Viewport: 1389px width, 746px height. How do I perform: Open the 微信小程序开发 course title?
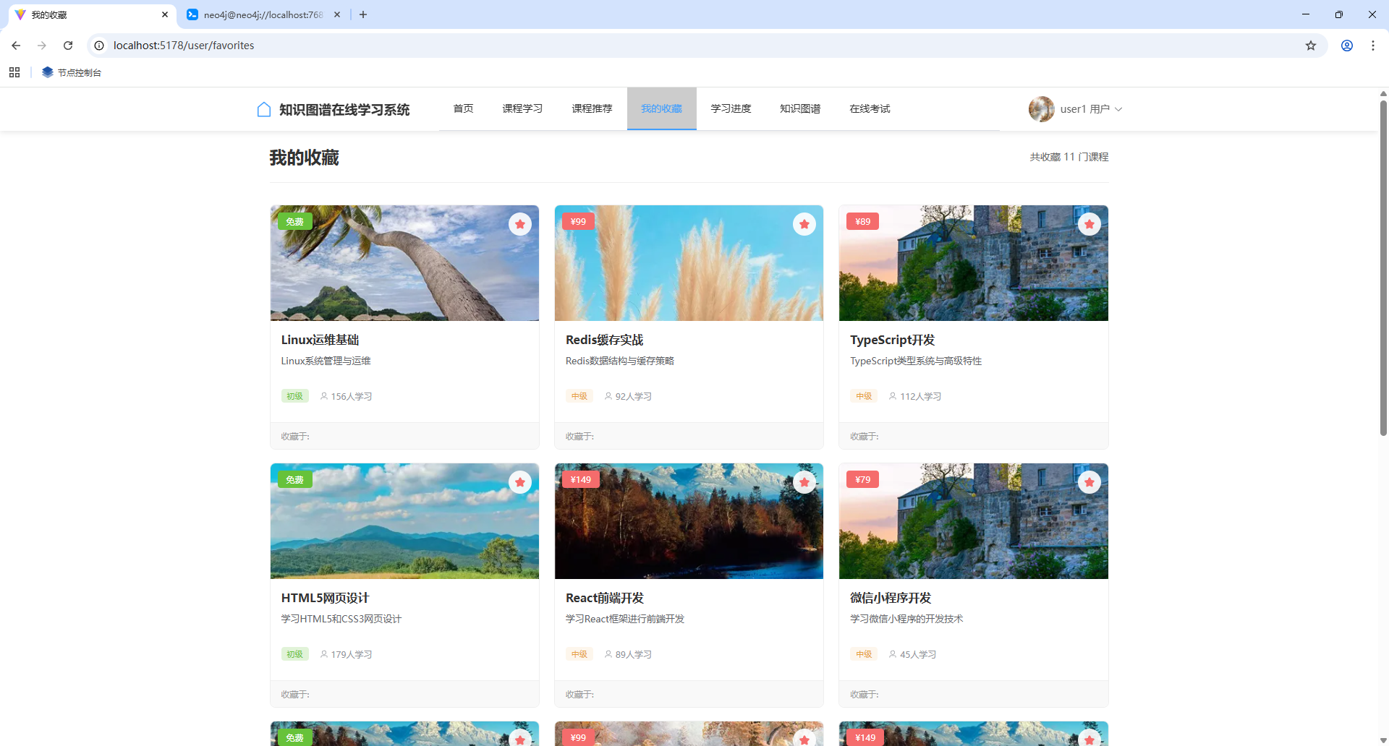click(890, 598)
